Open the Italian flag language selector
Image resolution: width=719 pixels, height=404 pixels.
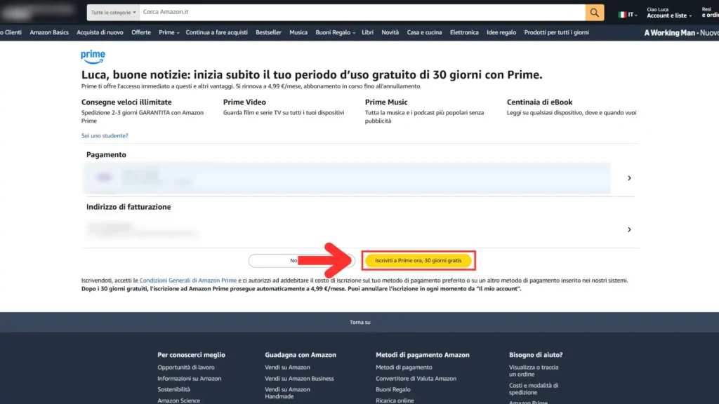(x=627, y=15)
